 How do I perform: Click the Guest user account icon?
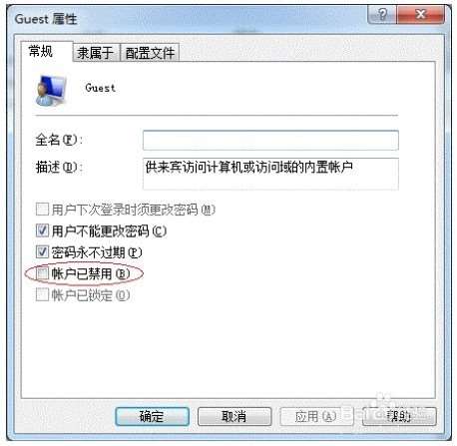tap(51, 91)
